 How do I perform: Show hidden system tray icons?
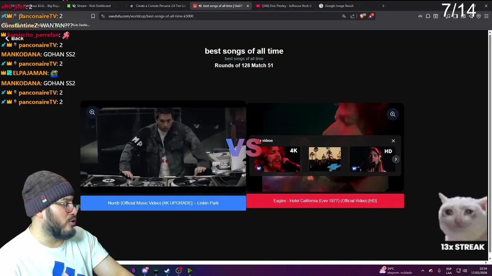click(422, 271)
